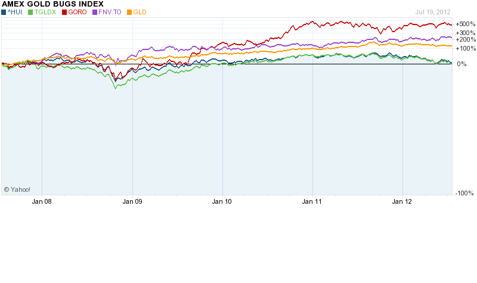477x283 pixels.
Task: Click the green TGLDX legend color square
Action: tap(30, 13)
